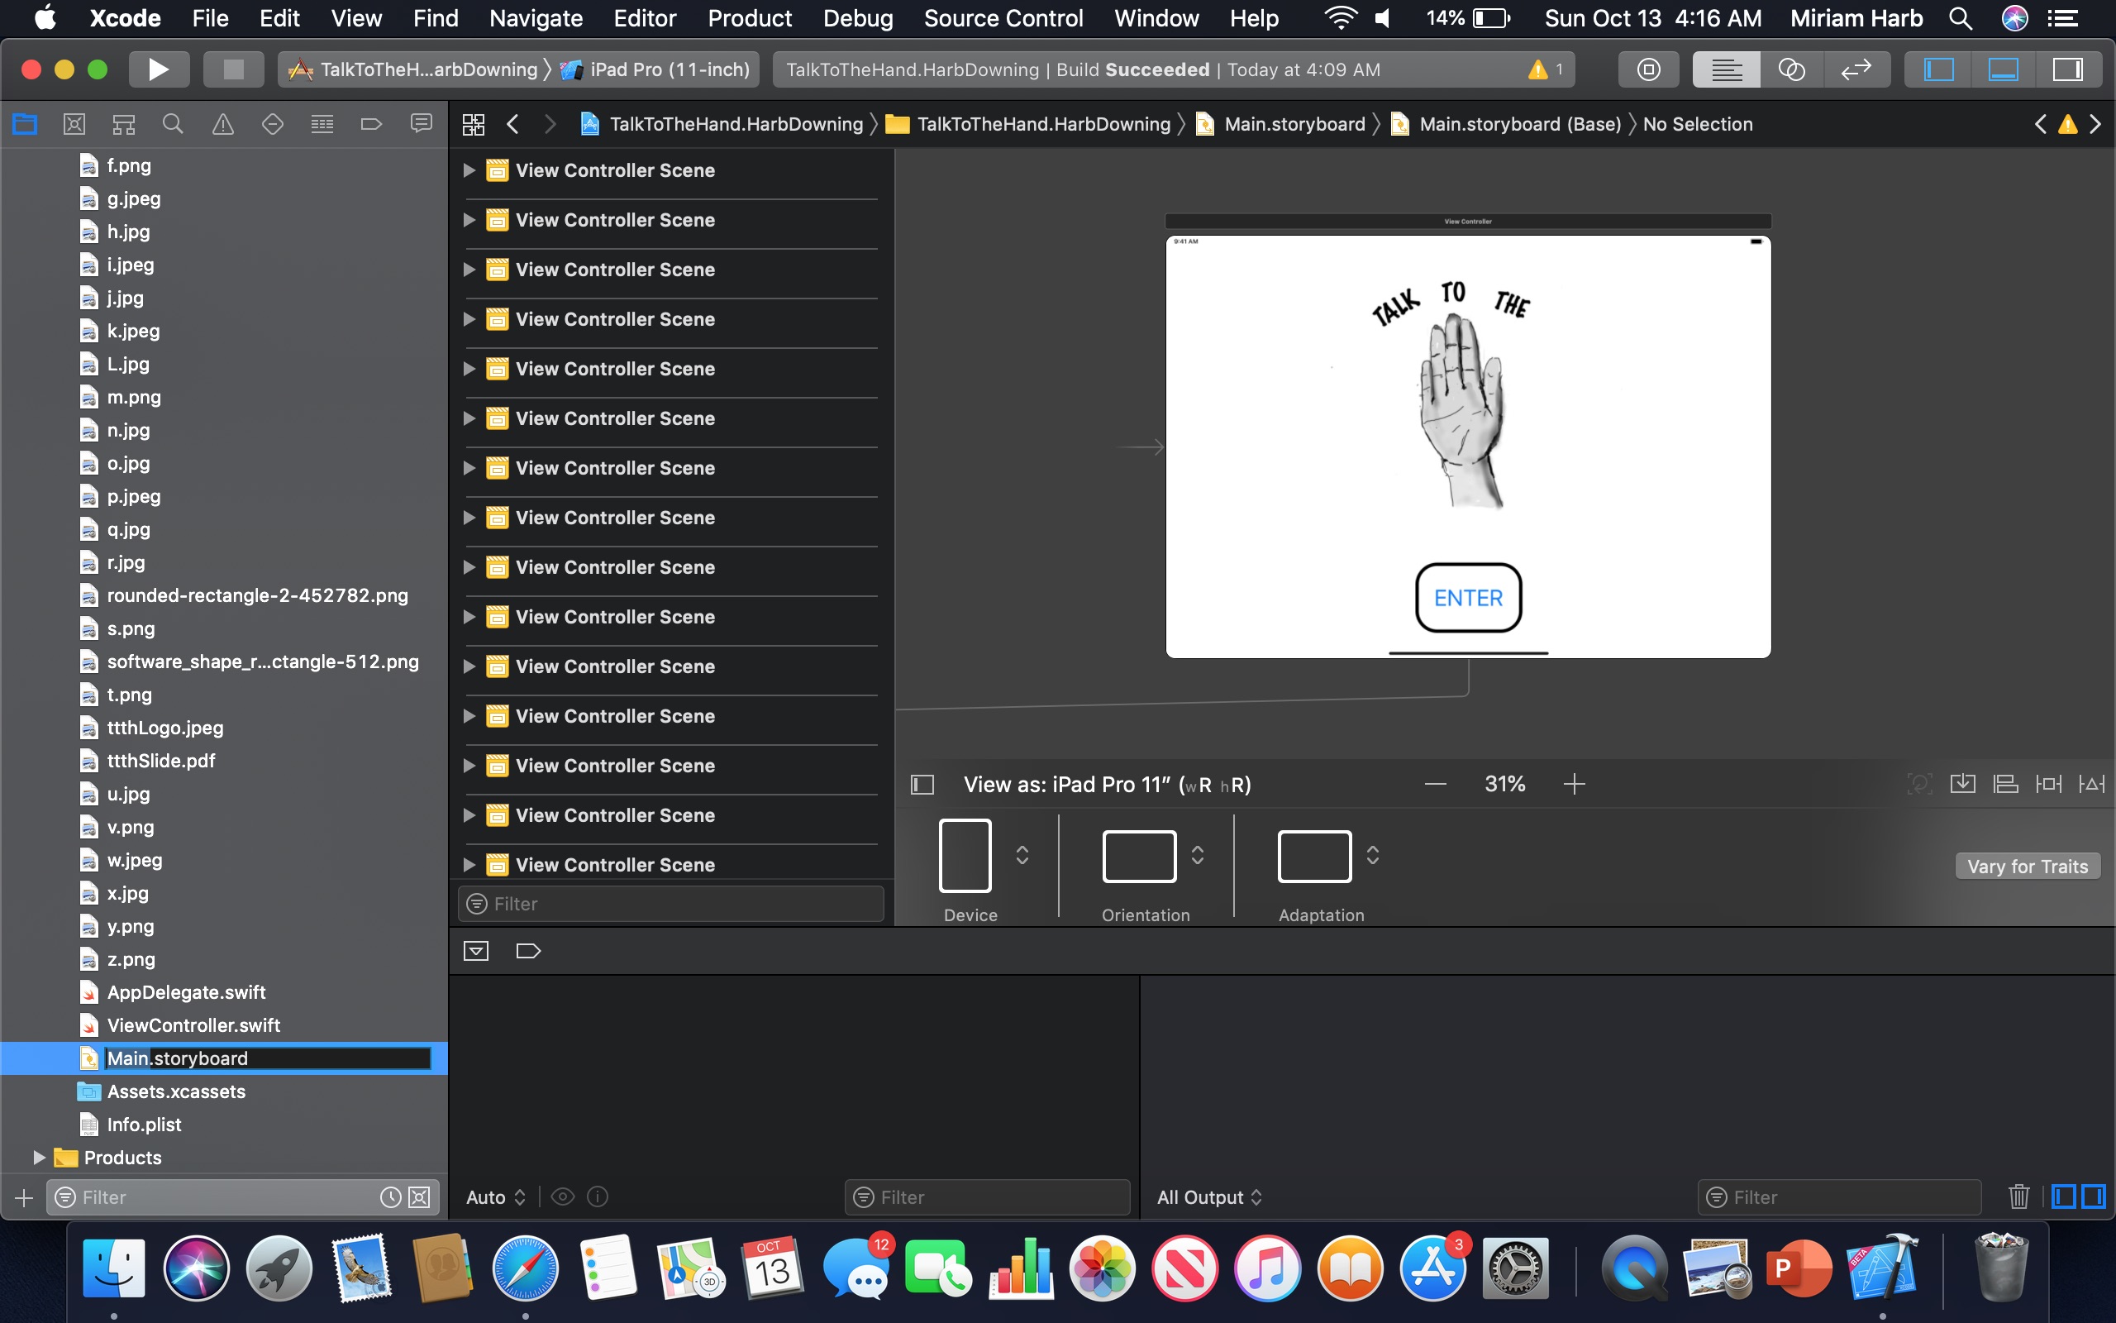Click the Stop build button
The width and height of the screenshot is (2116, 1323).
[233, 69]
